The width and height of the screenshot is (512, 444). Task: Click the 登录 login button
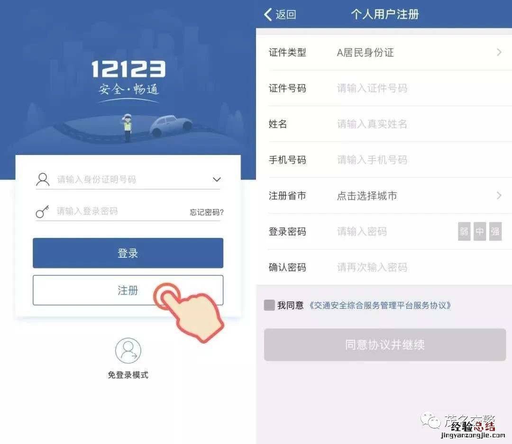[x=128, y=253]
